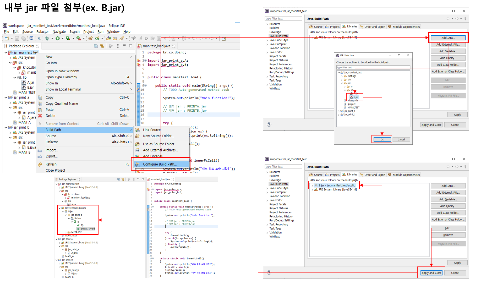Fold the import block at line 3

pos(145,61)
